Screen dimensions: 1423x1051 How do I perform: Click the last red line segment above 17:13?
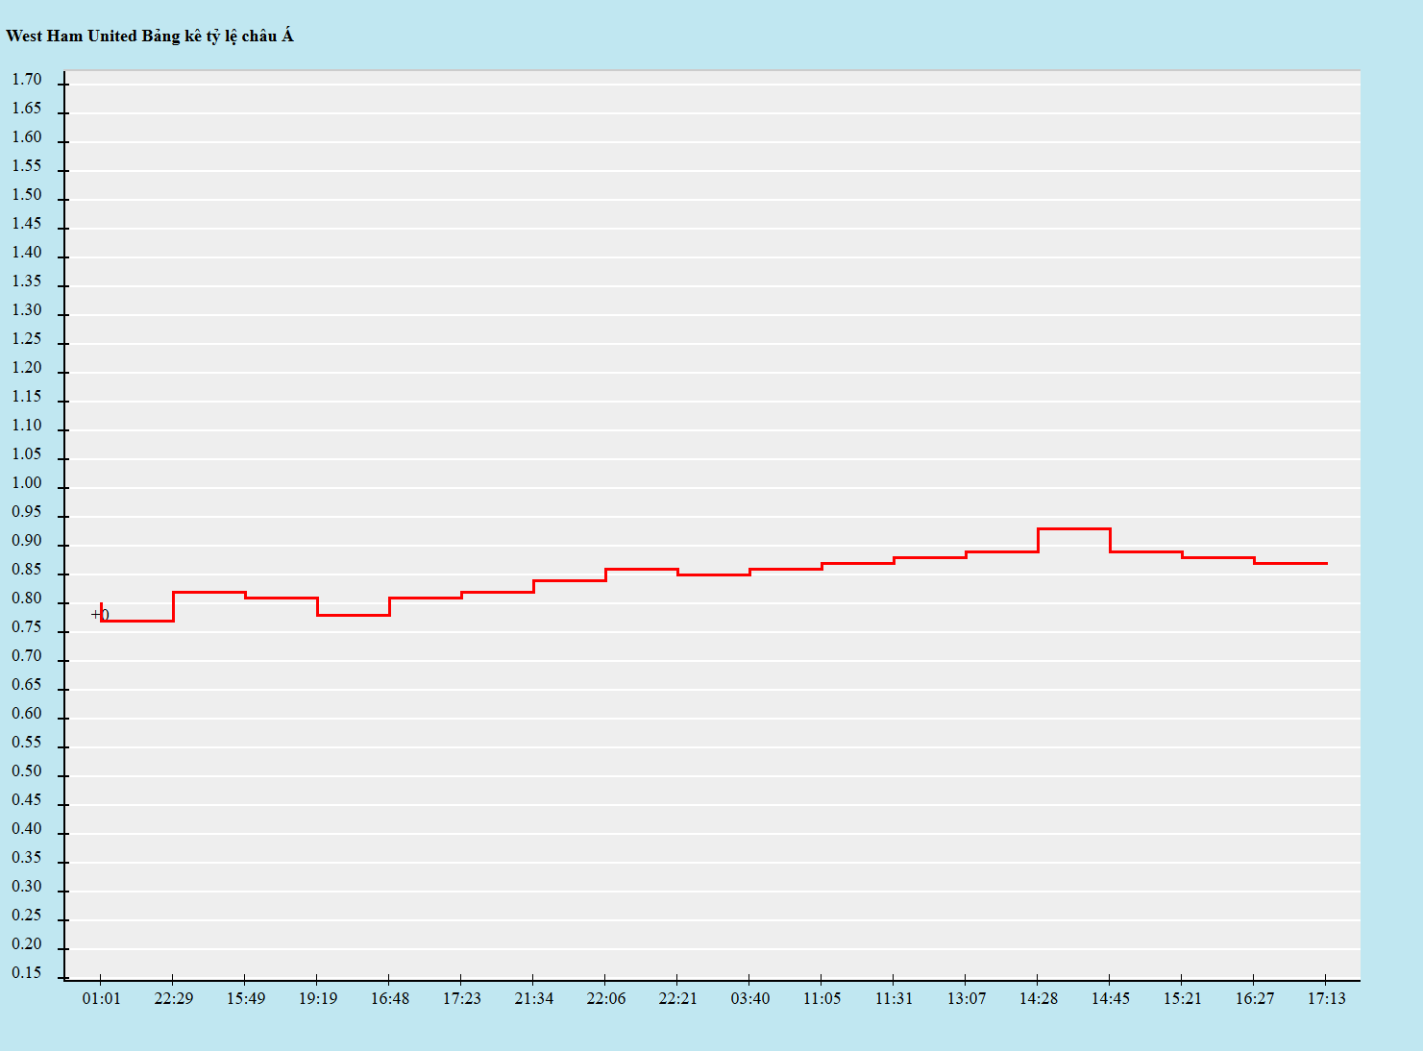pos(1292,563)
